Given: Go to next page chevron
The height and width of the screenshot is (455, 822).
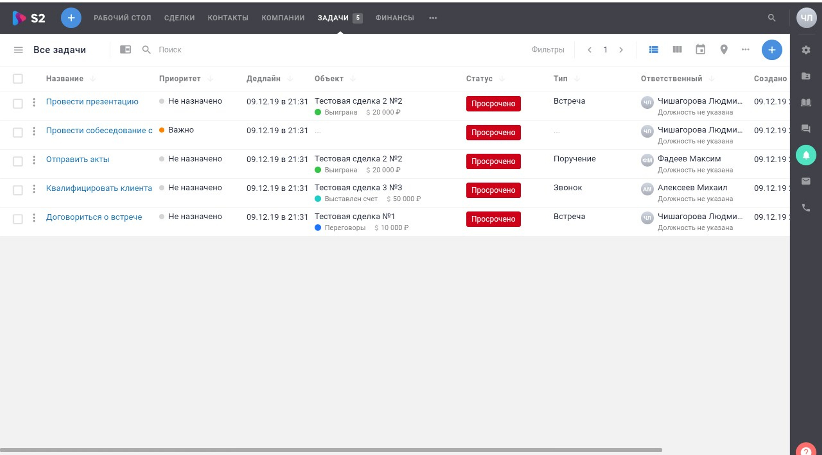Looking at the screenshot, I should [x=621, y=50].
